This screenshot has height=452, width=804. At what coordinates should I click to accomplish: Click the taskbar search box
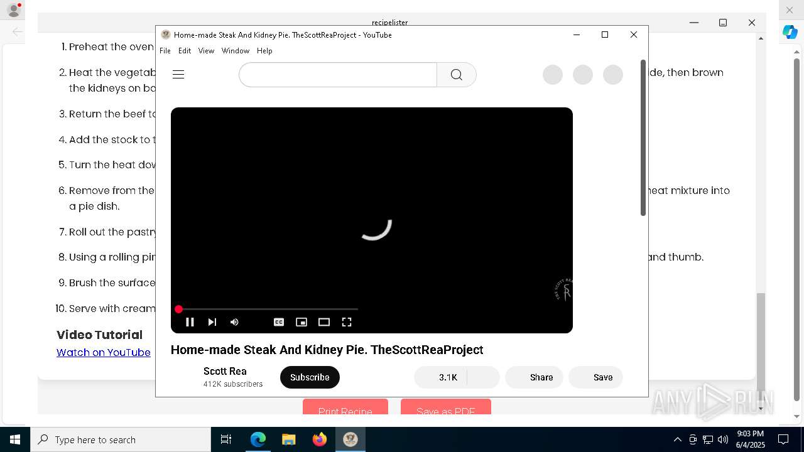tap(121, 439)
